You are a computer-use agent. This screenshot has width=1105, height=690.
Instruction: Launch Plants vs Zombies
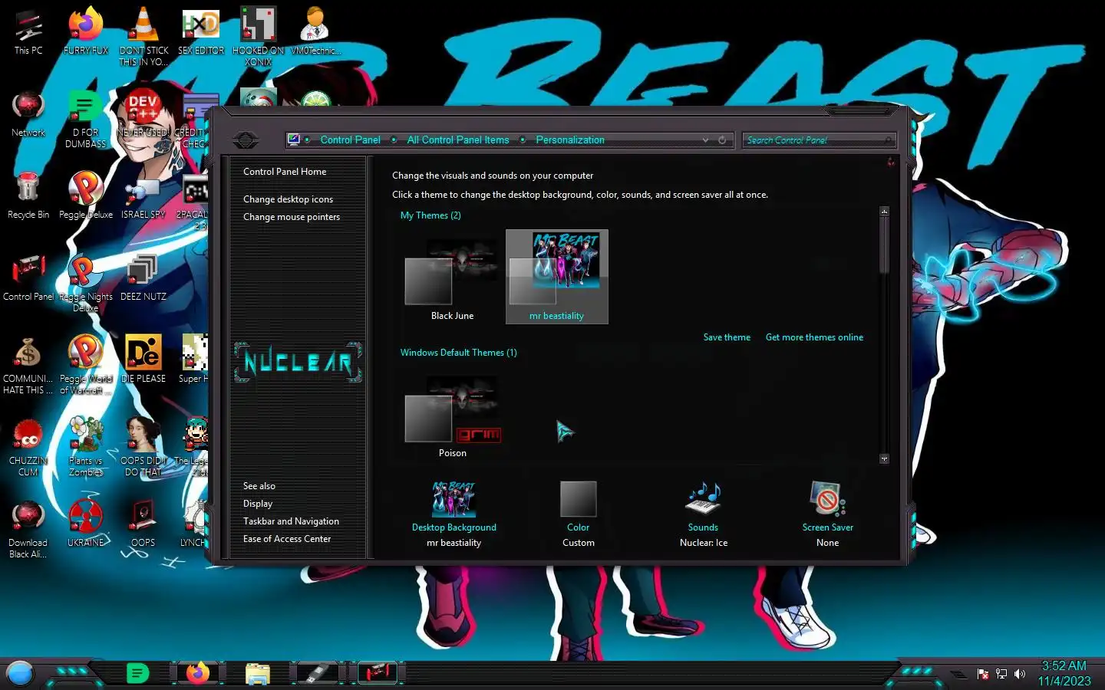pyautogui.click(x=86, y=448)
